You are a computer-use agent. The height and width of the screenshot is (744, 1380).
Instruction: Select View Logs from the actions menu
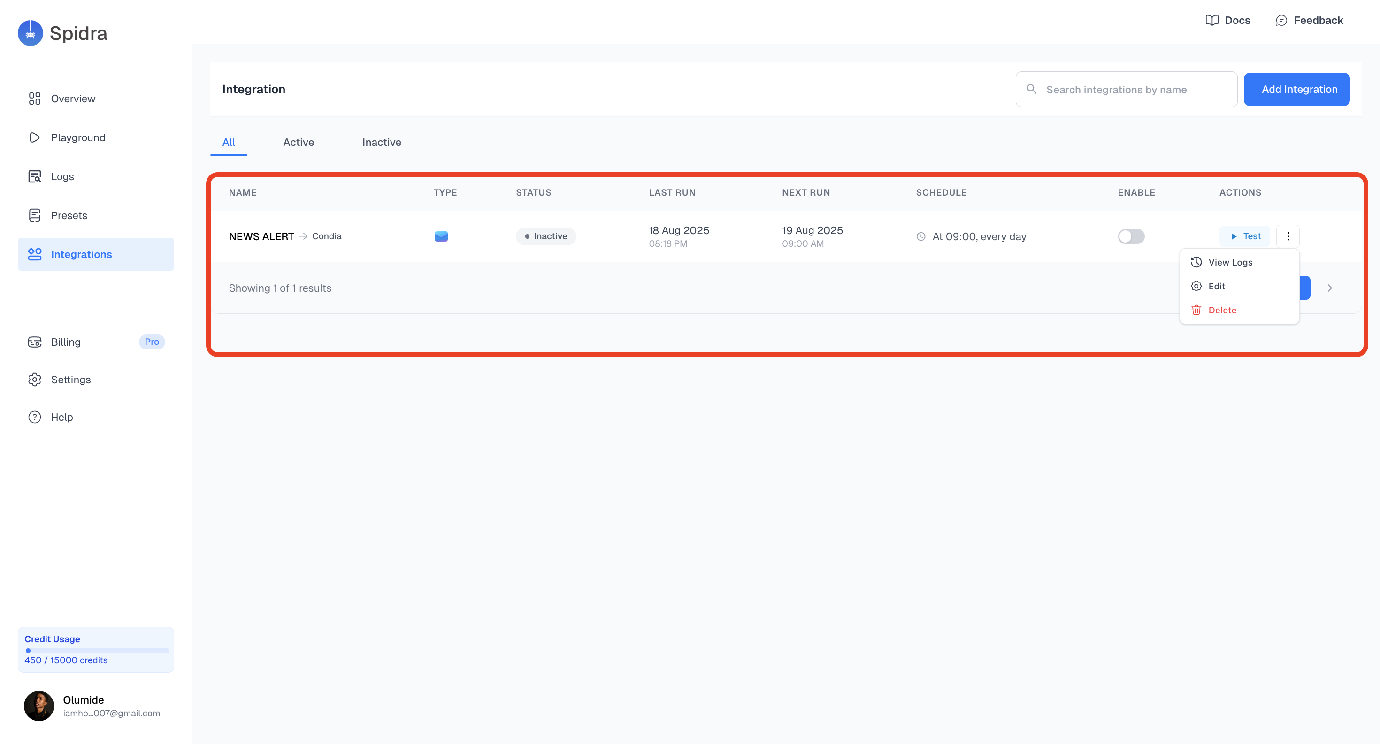pyautogui.click(x=1229, y=262)
